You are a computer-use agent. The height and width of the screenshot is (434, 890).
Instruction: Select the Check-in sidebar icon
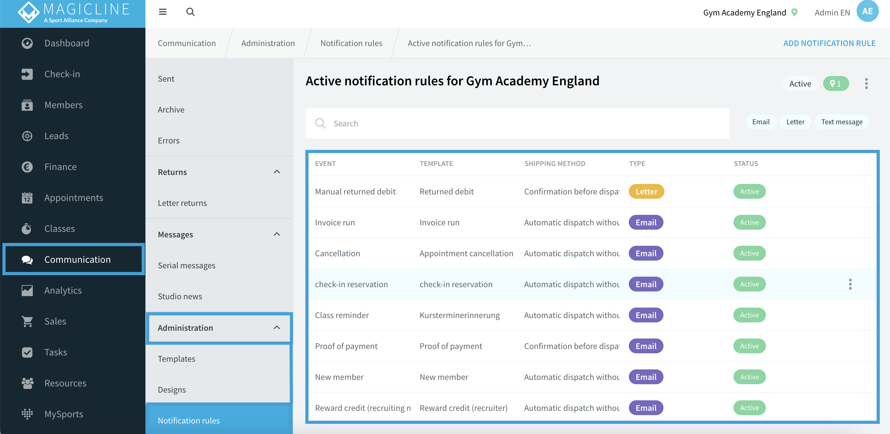point(27,74)
